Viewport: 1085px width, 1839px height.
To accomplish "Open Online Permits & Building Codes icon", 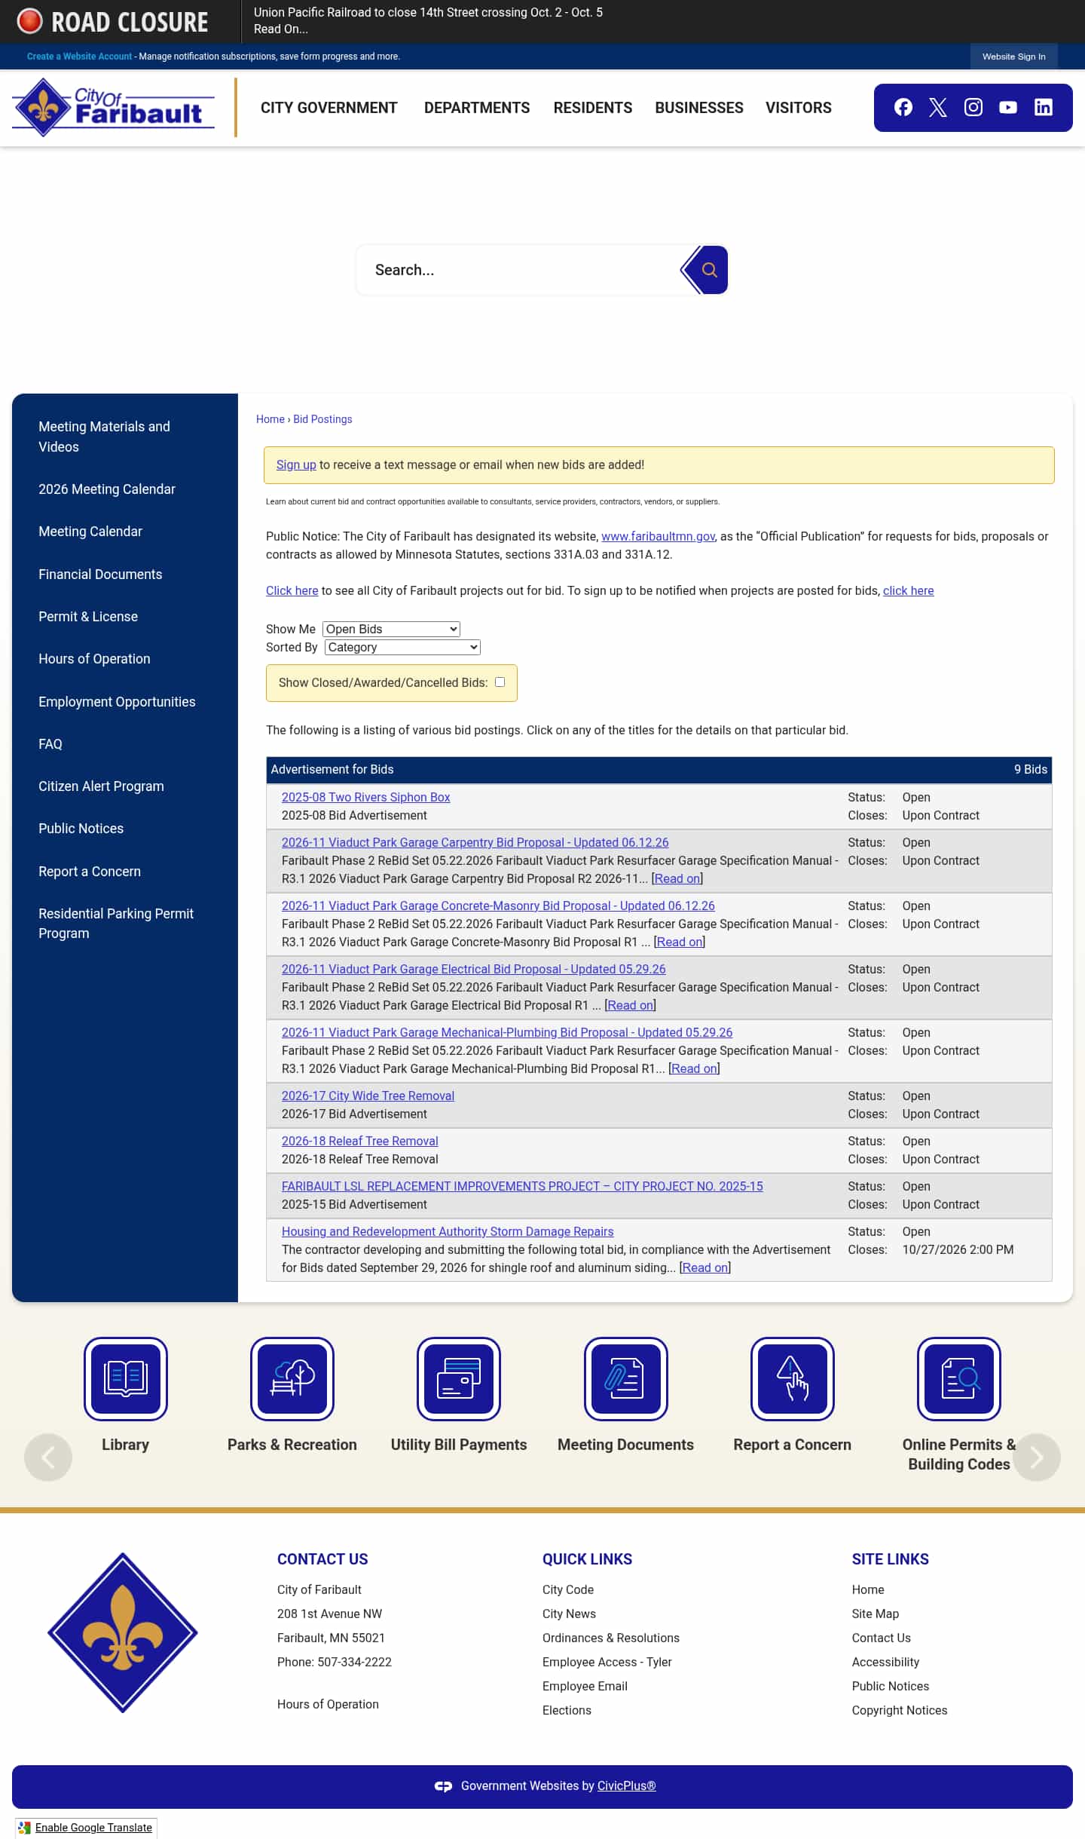I will 959,1378.
